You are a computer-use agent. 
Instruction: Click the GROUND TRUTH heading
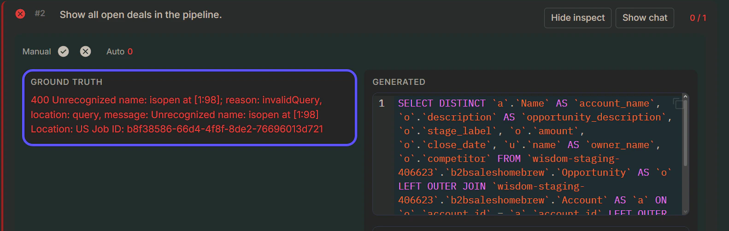pyautogui.click(x=67, y=82)
